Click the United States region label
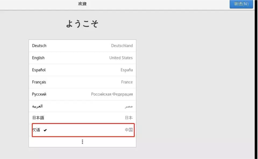The height and width of the screenshot is (159, 258). (121, 58)
